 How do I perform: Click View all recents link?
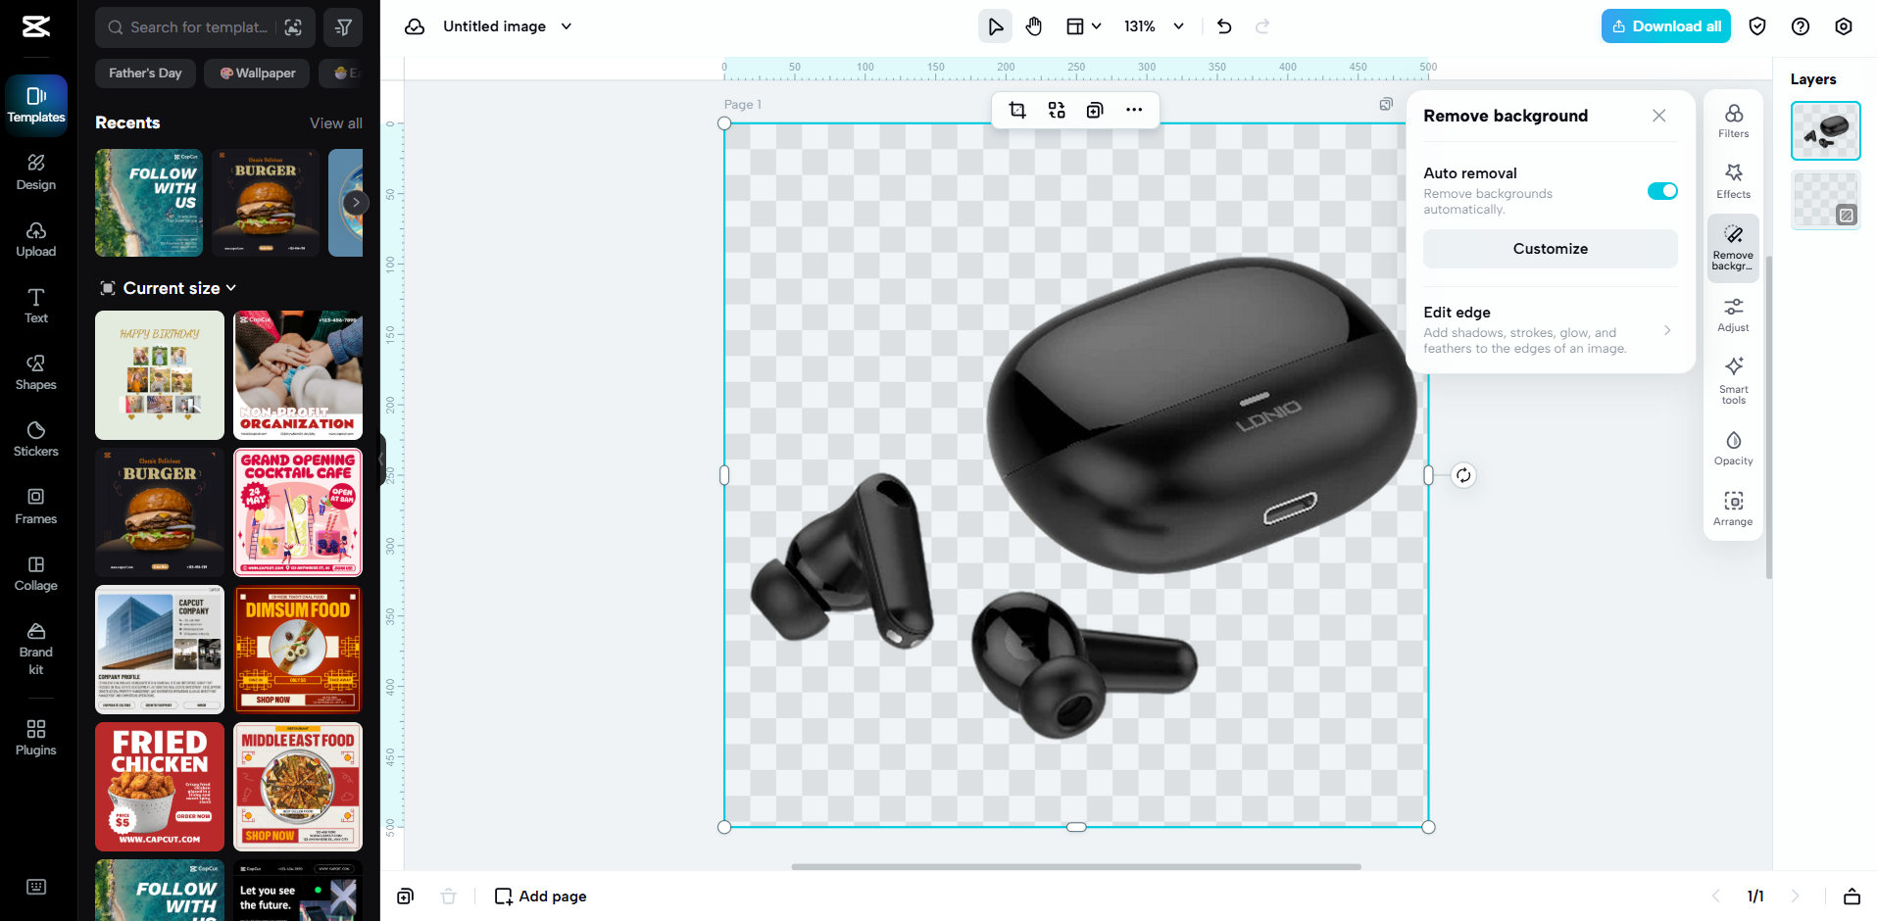tap(336, 123)
